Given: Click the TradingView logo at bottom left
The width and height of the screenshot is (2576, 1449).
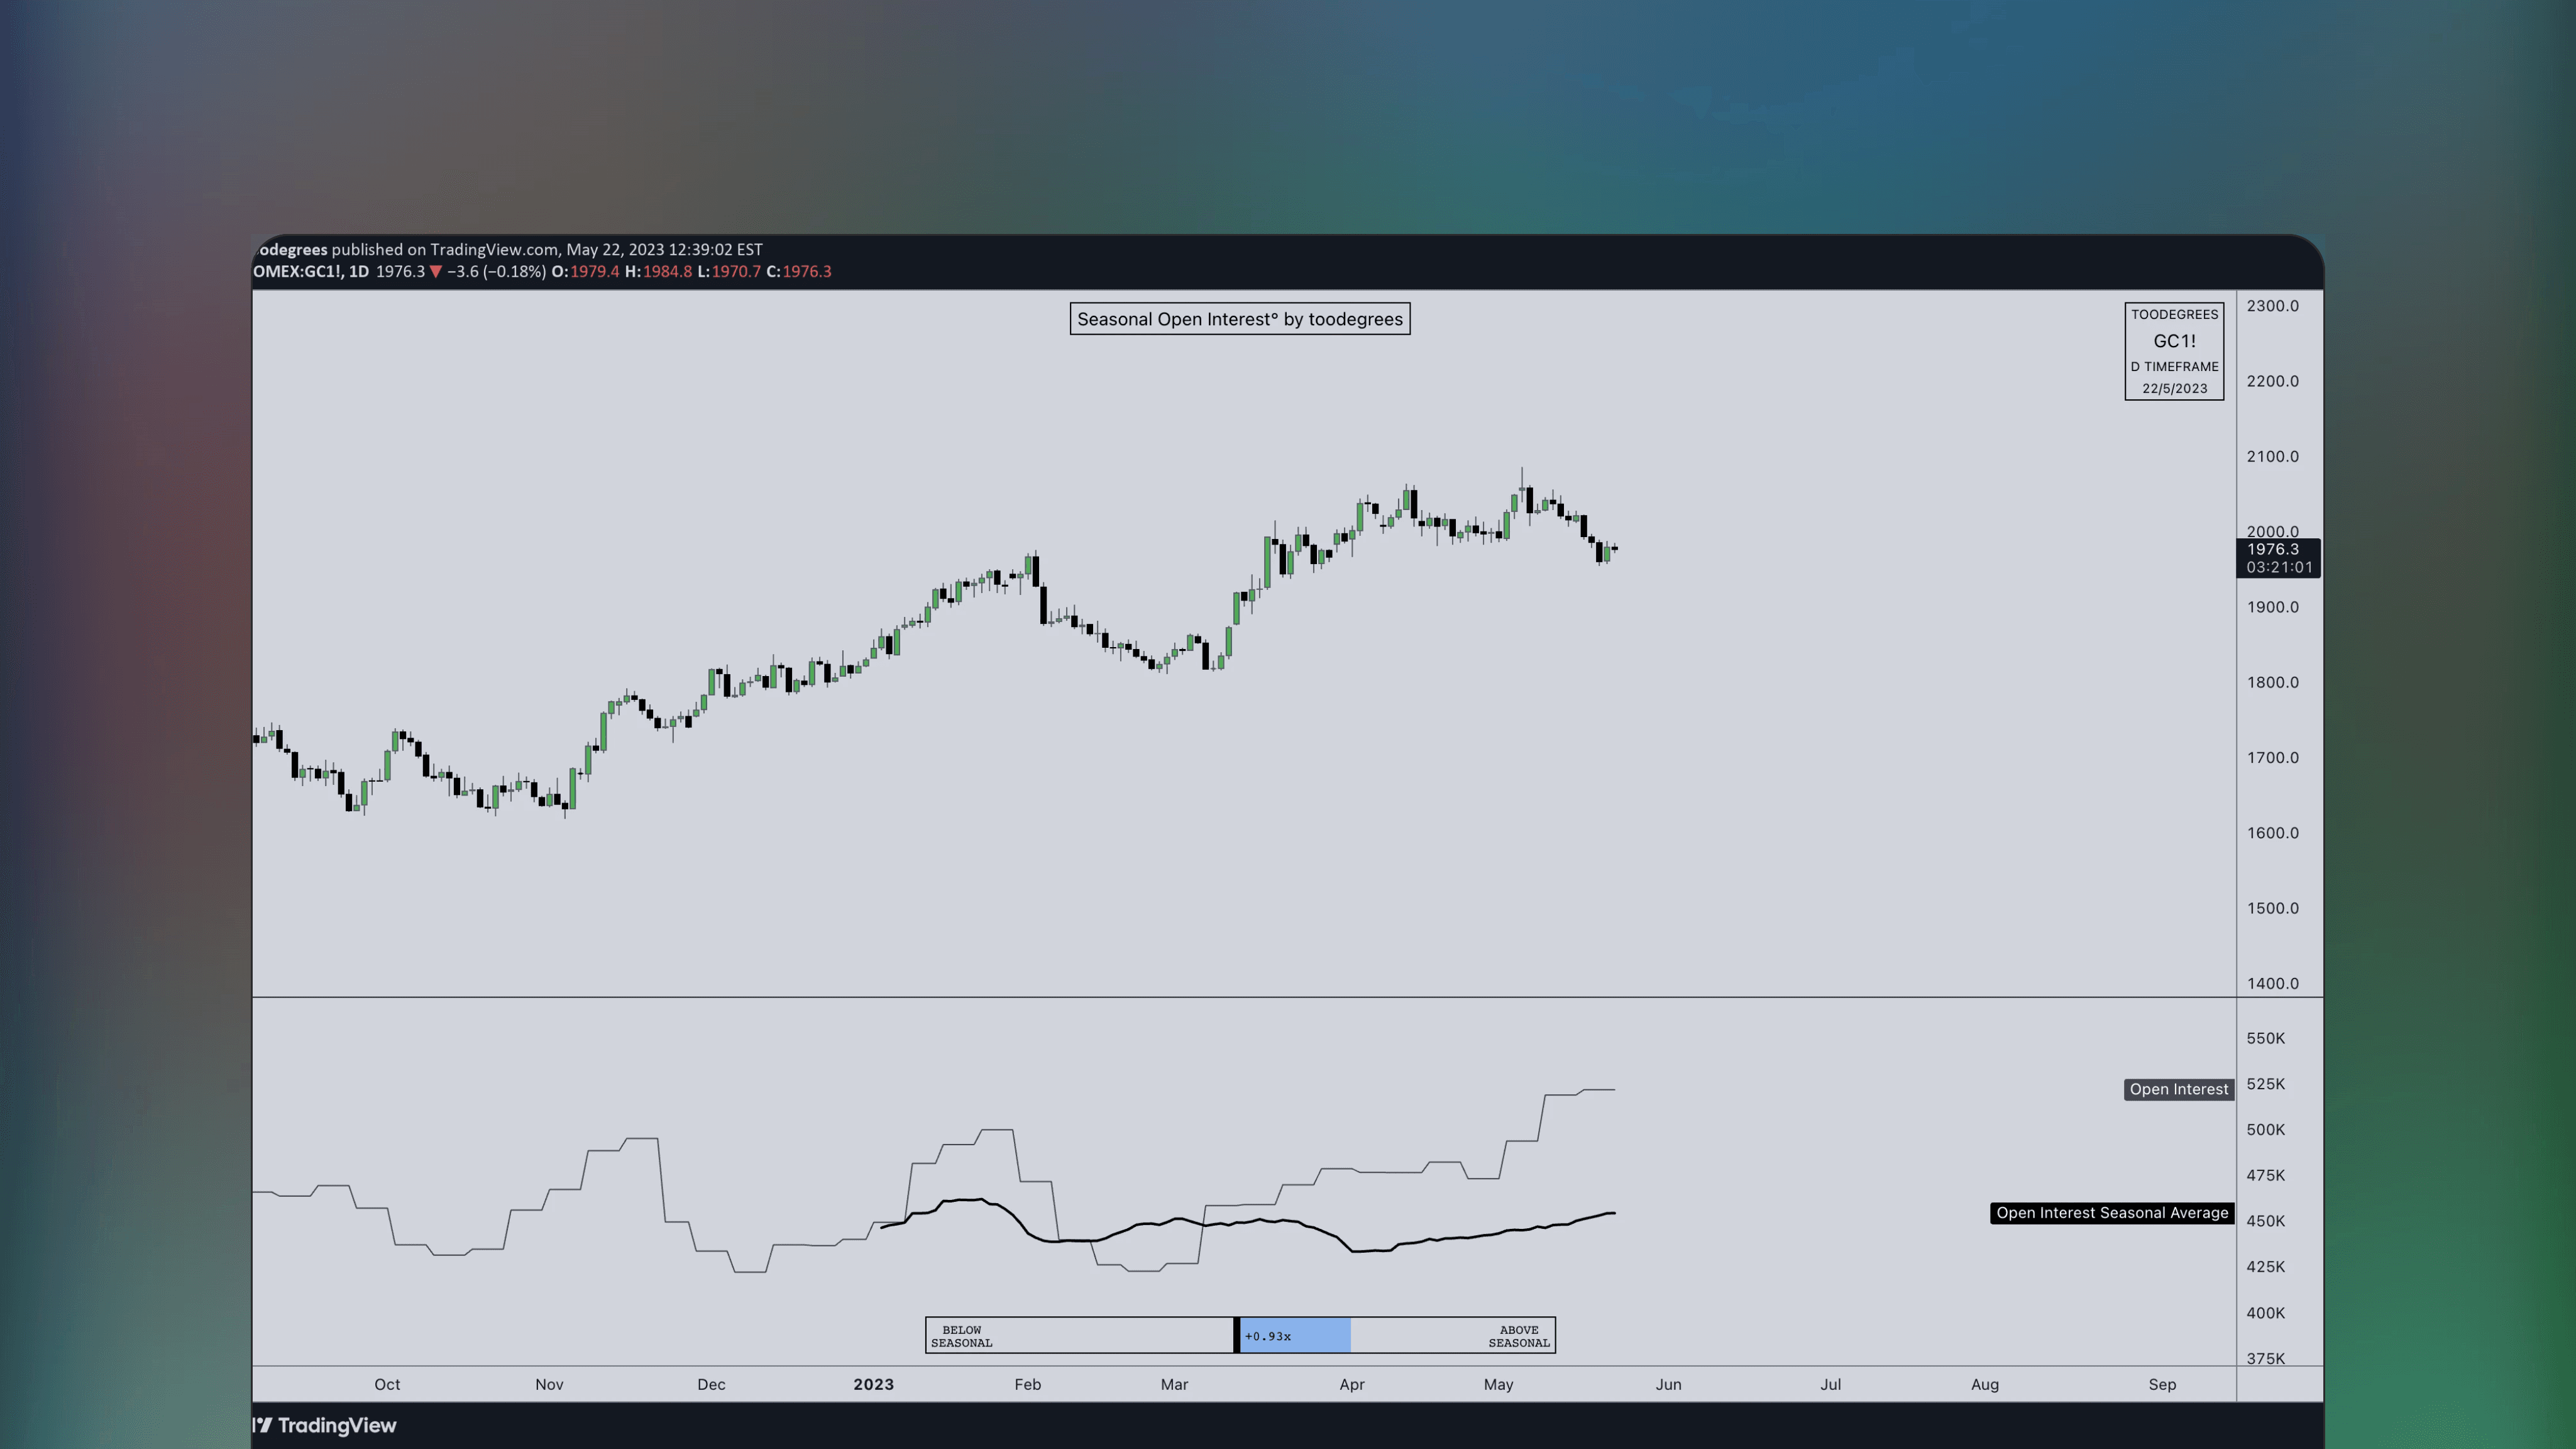Looking at the screenshot, I should [325, 1425].
